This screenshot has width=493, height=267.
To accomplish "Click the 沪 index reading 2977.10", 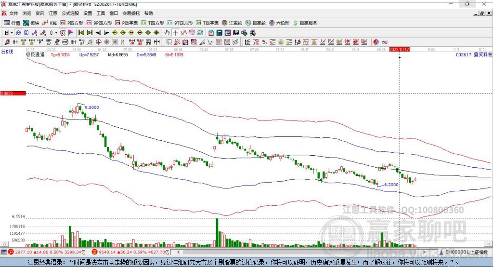I will [24, 252].
